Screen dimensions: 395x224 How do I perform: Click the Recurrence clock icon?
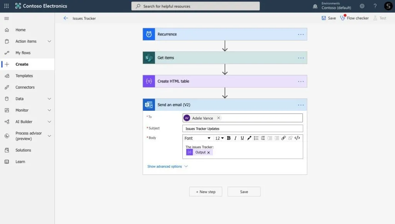[149, 34]
